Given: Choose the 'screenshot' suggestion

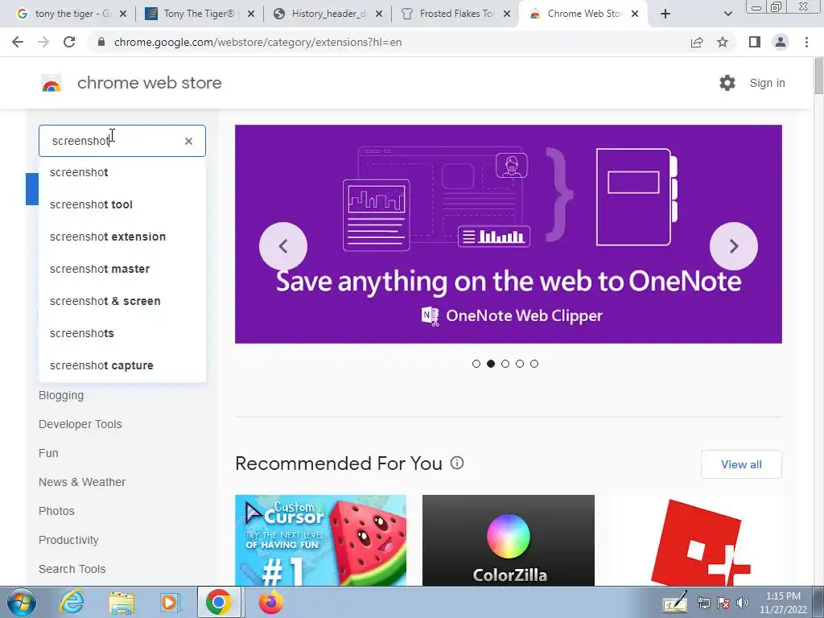Looking at the screenshot, I should [x=122, y=172].
